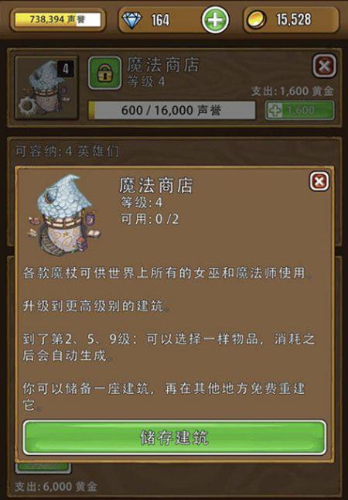The image size is (348, 500).
Task: Tap the 164 diamond count
Action: click(x=160, y=20)
